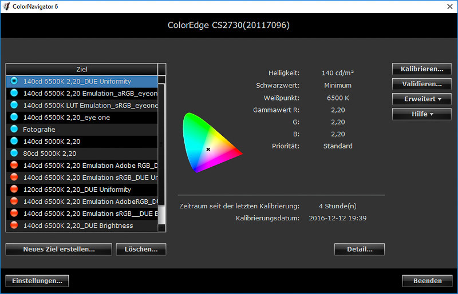Click the Helligkeit value 140 cd/m²

[x=338, y=73]
